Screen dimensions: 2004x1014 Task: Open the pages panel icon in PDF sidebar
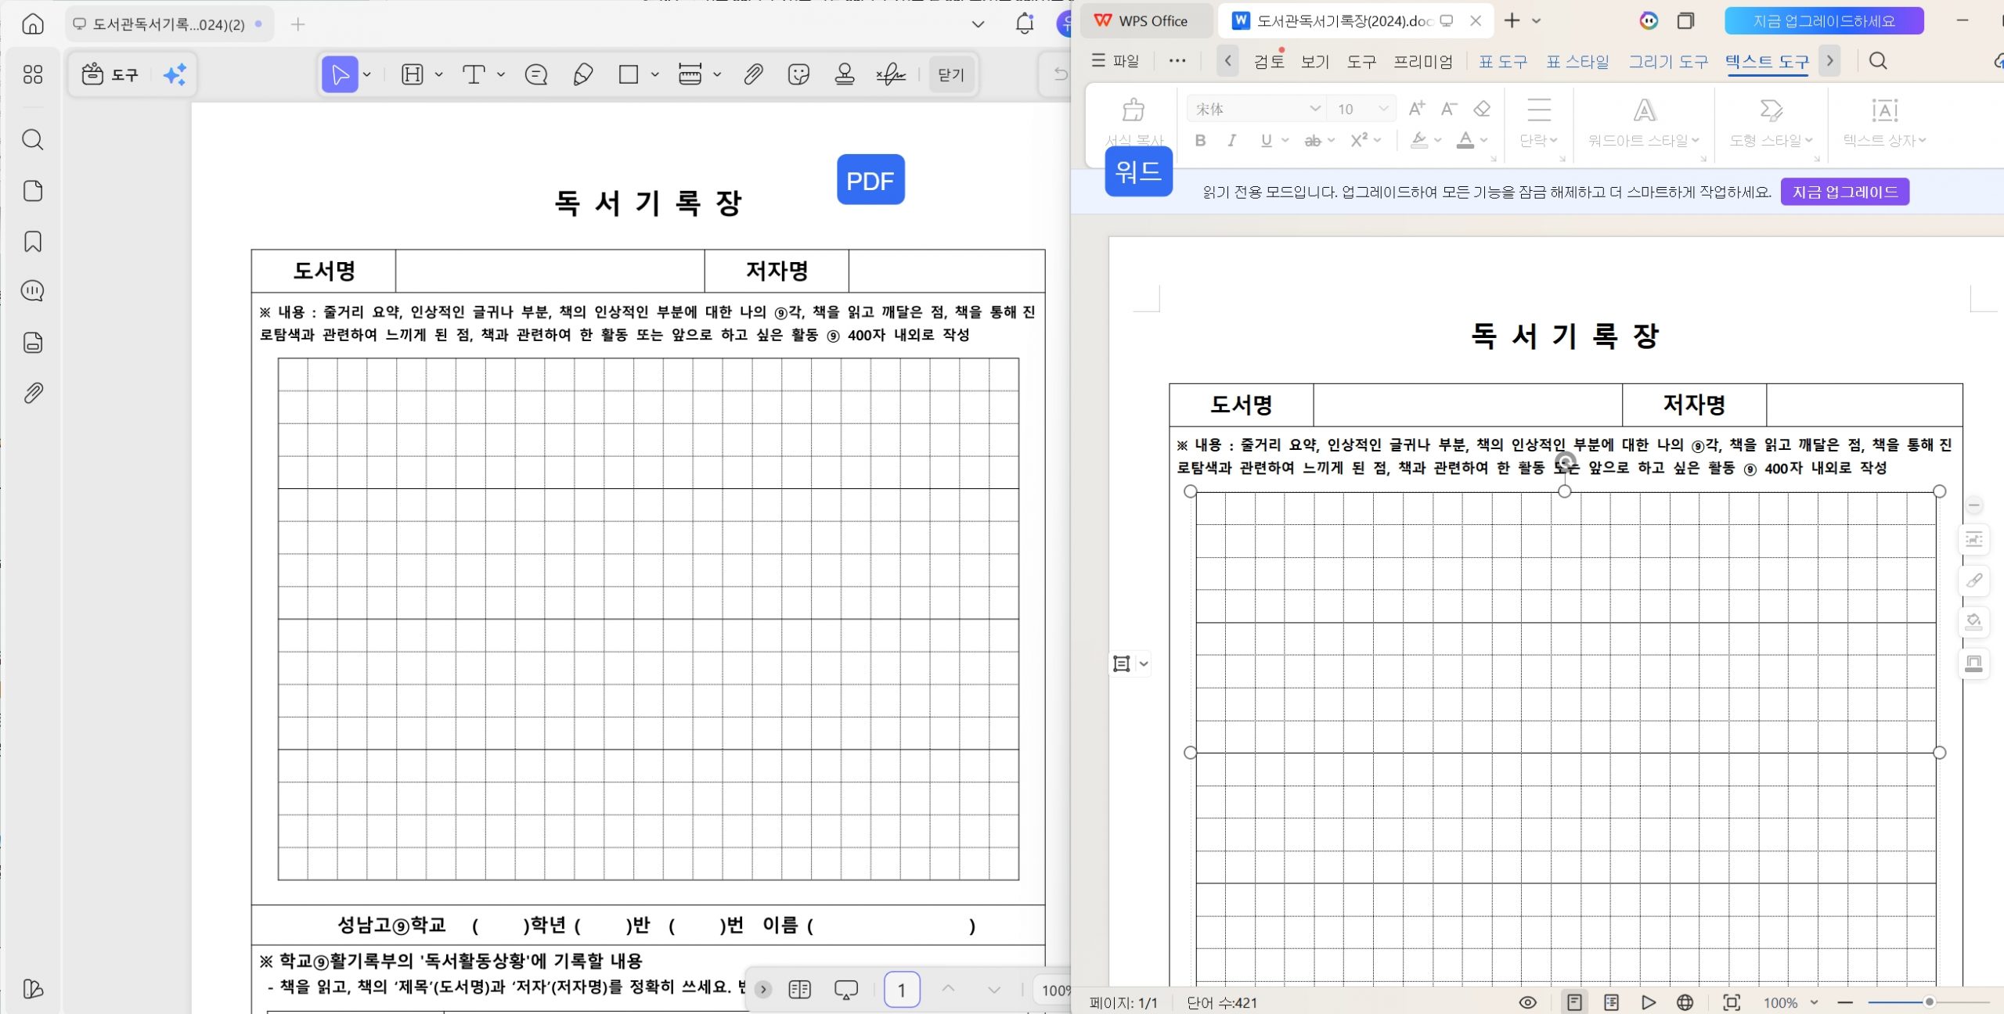tap(33, 191)
